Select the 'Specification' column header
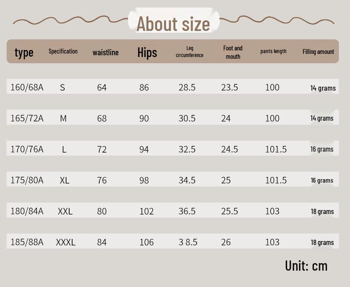 (63, 51)
